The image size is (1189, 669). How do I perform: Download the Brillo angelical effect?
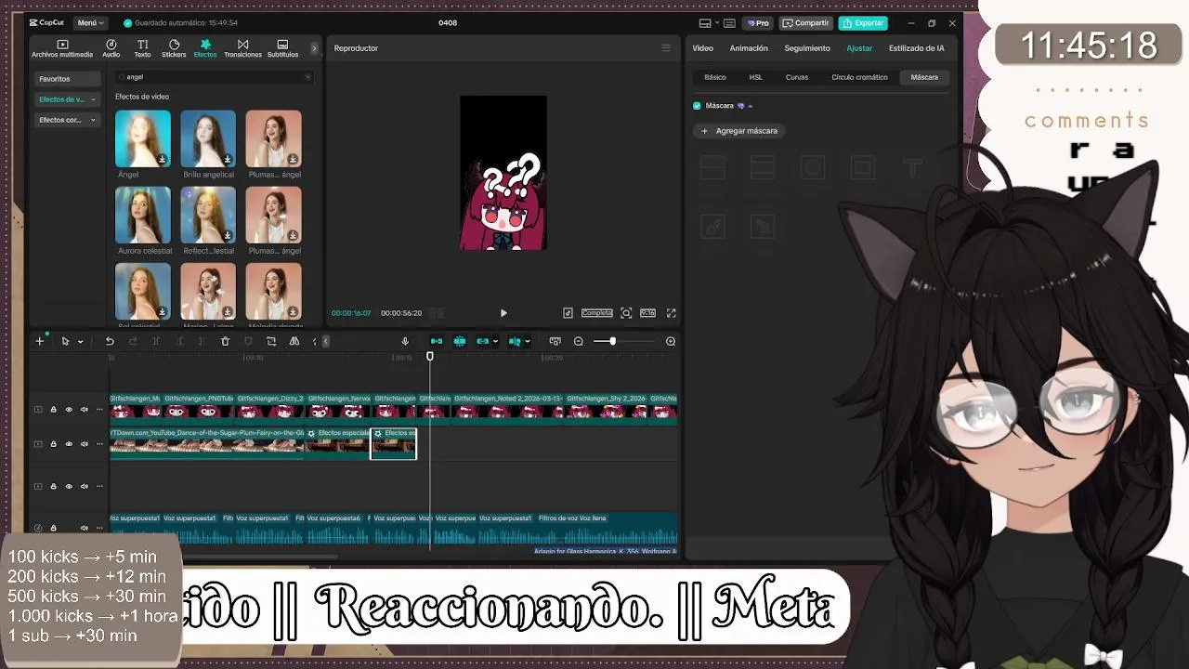coord(228,160)
